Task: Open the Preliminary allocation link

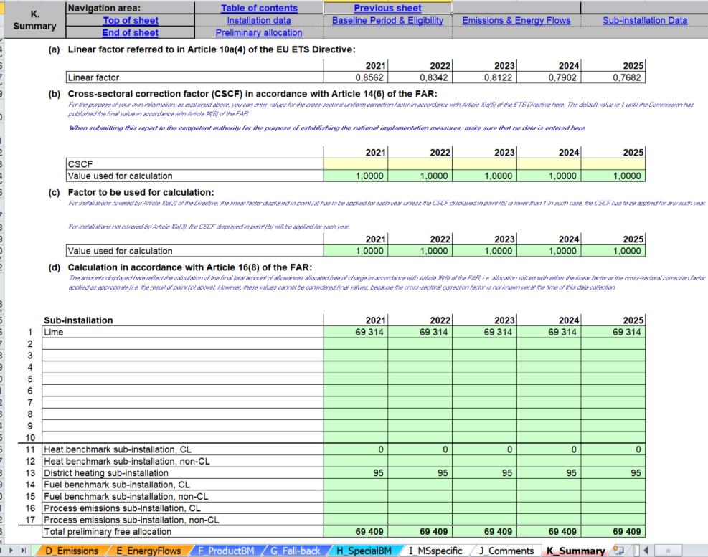Action: coord(259,32)
